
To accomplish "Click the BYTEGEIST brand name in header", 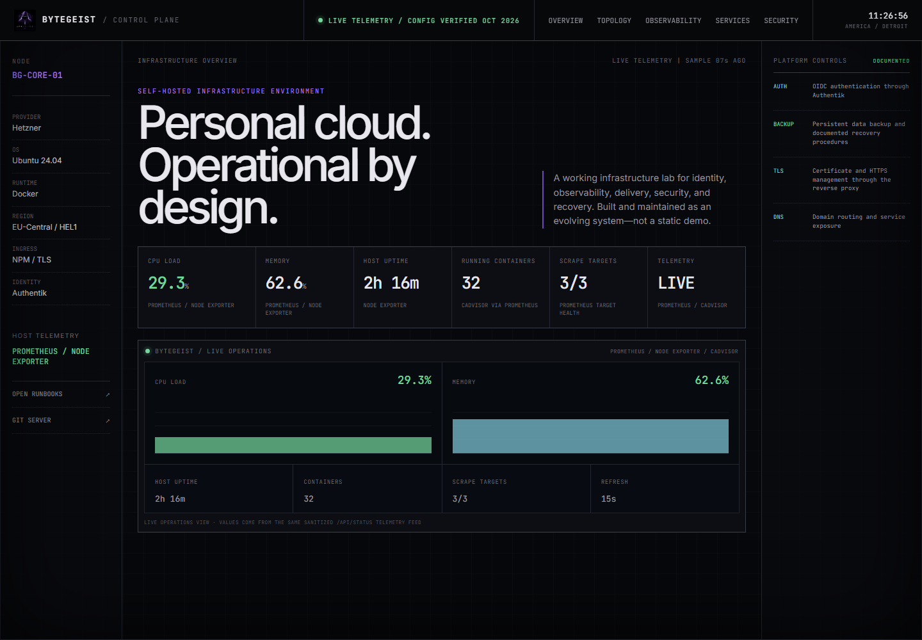I will click(x=69, y=20).
